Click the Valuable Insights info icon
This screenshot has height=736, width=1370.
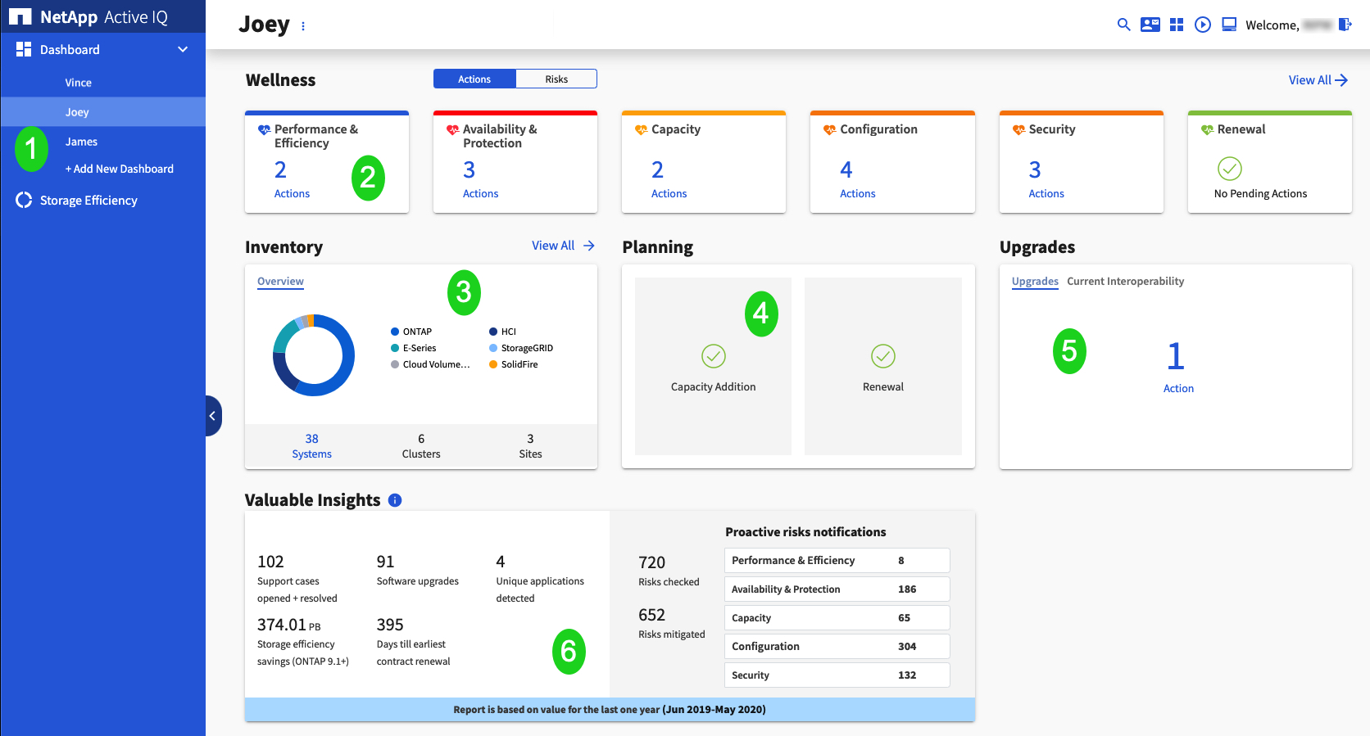(395, 500)
